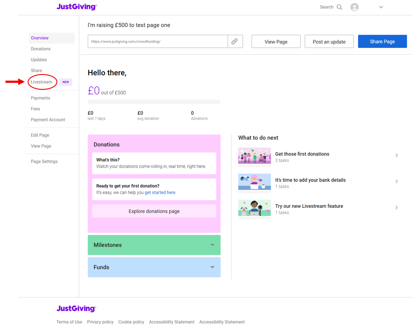Open the Livestream feature task arrow

(397, 208)
